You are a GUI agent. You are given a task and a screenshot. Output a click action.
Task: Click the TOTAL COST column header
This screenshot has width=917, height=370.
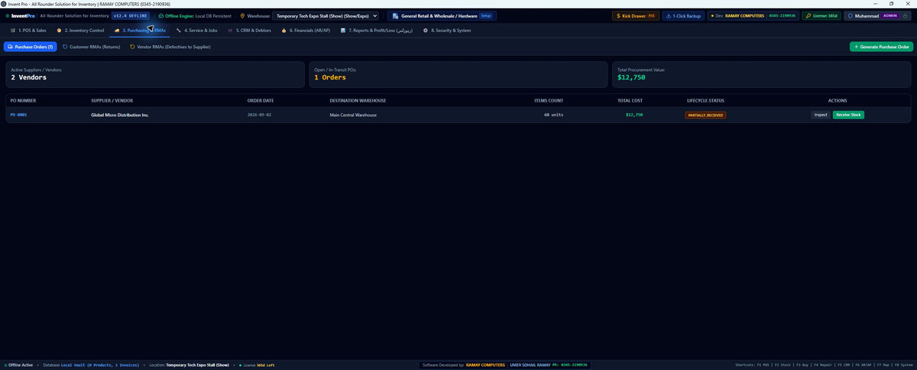coord(630,101)
